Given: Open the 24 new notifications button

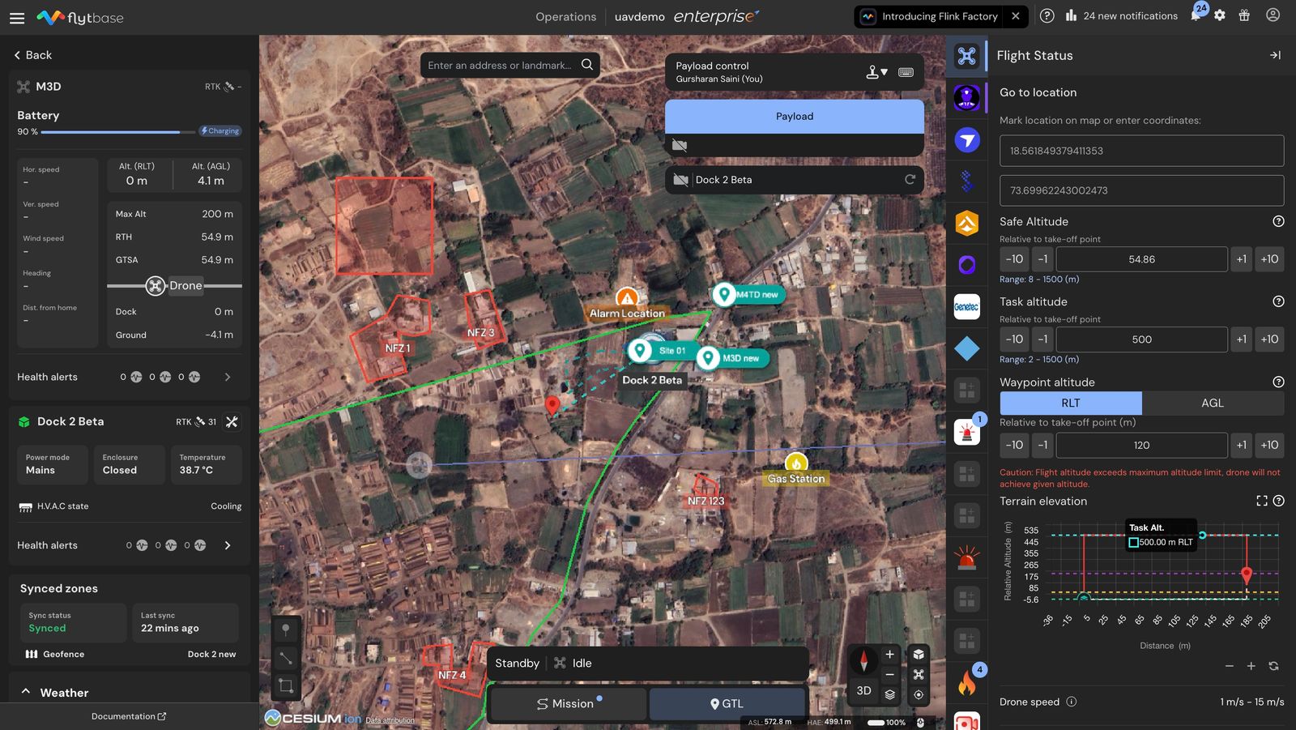Looking at the screenshot, I should point(1122,16).
